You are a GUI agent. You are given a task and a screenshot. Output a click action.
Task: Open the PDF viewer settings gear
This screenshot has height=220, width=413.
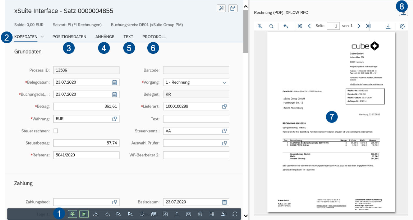[x=403, y=26]
